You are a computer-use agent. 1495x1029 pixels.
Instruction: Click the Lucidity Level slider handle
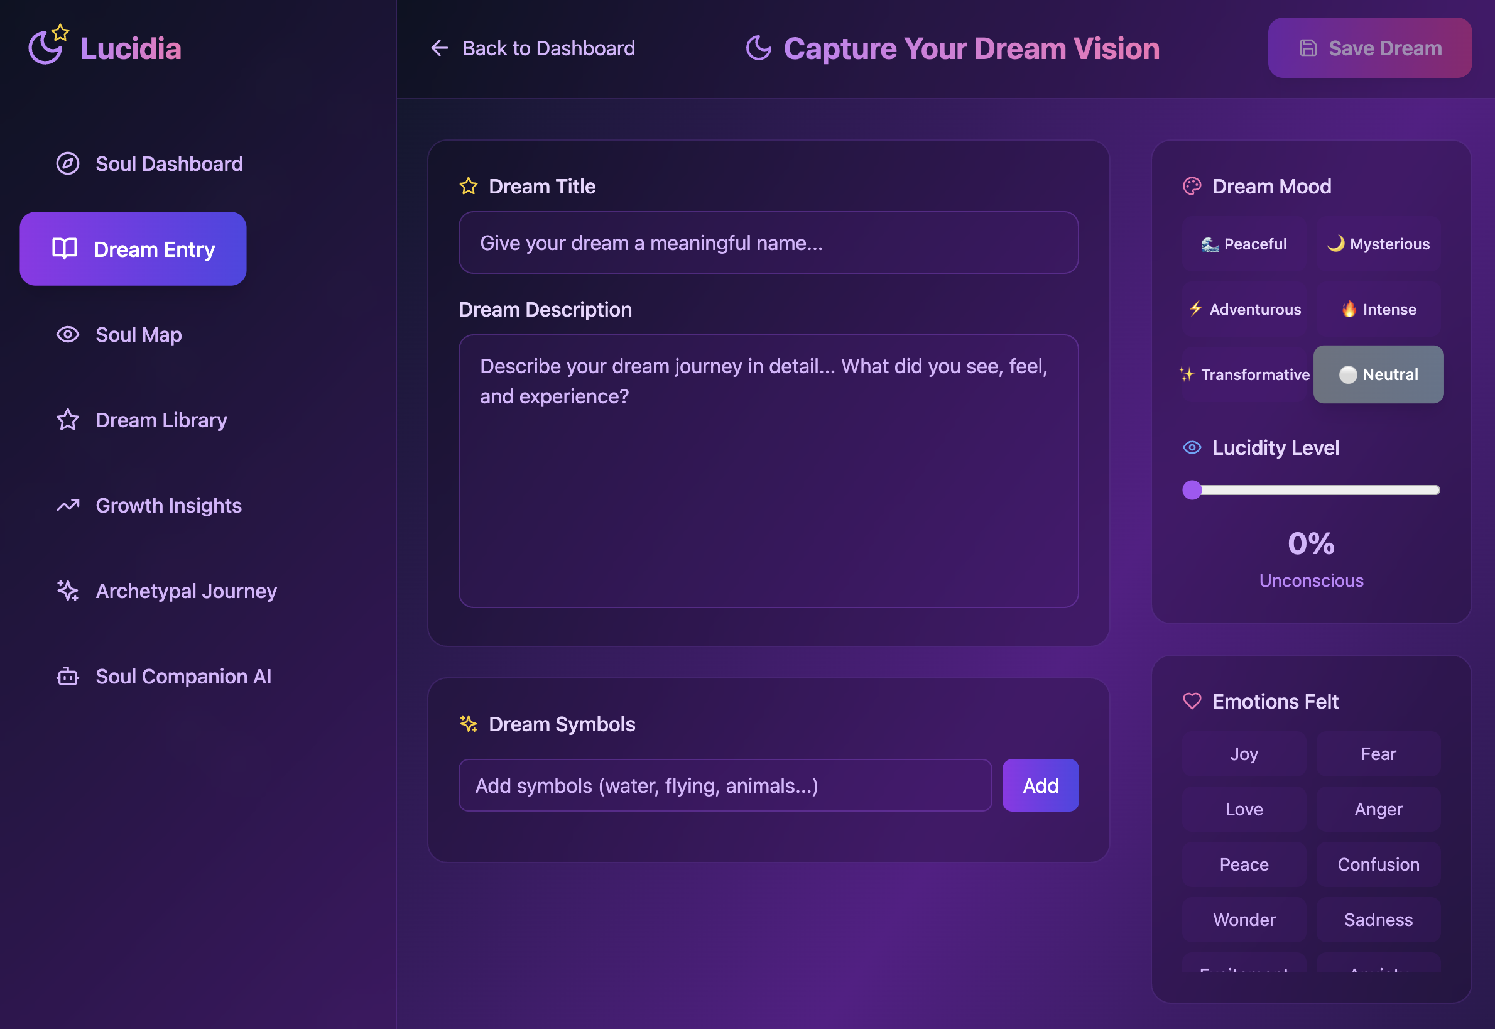[x=1192, y=490]
